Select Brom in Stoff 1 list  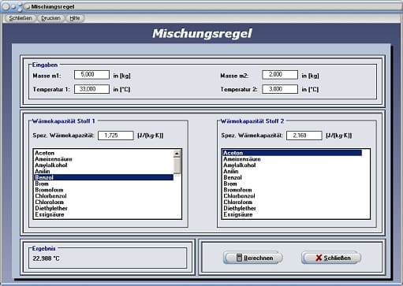pyautogui.click(x=104, y=184)
